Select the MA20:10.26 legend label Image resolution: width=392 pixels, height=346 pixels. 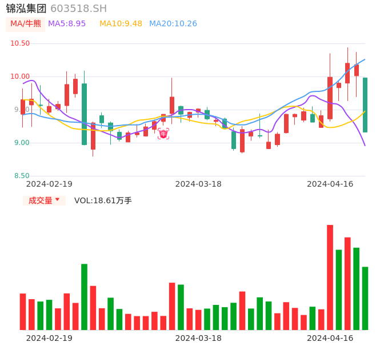pos(173,24)
